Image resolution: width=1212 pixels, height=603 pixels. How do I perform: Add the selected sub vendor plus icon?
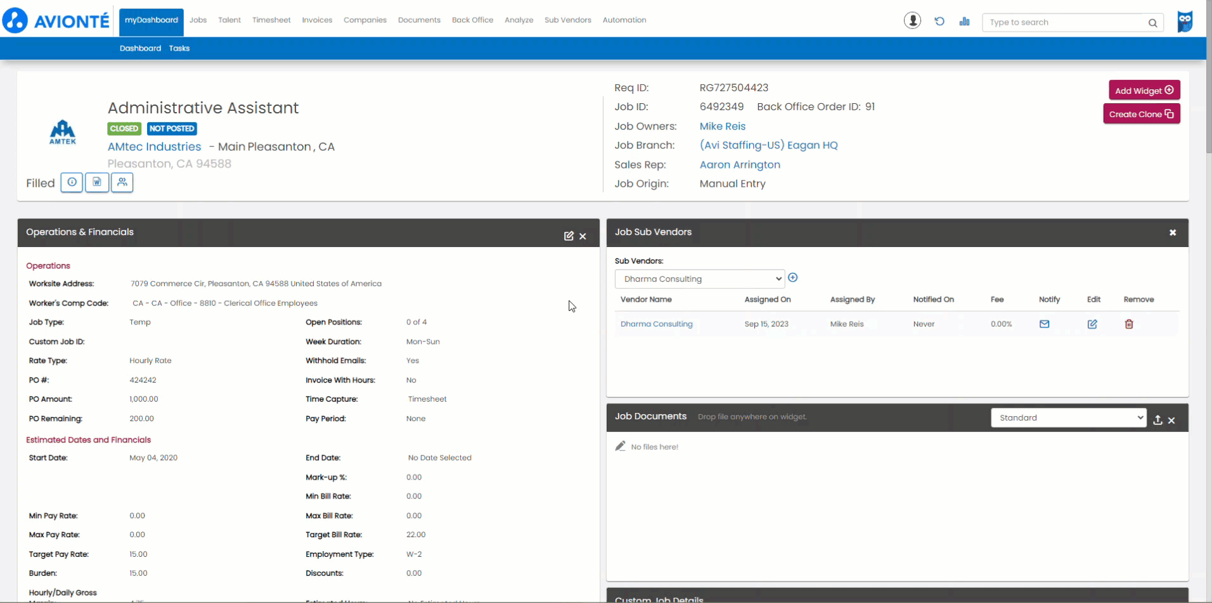pyautogui.click(x=792, y=277)
